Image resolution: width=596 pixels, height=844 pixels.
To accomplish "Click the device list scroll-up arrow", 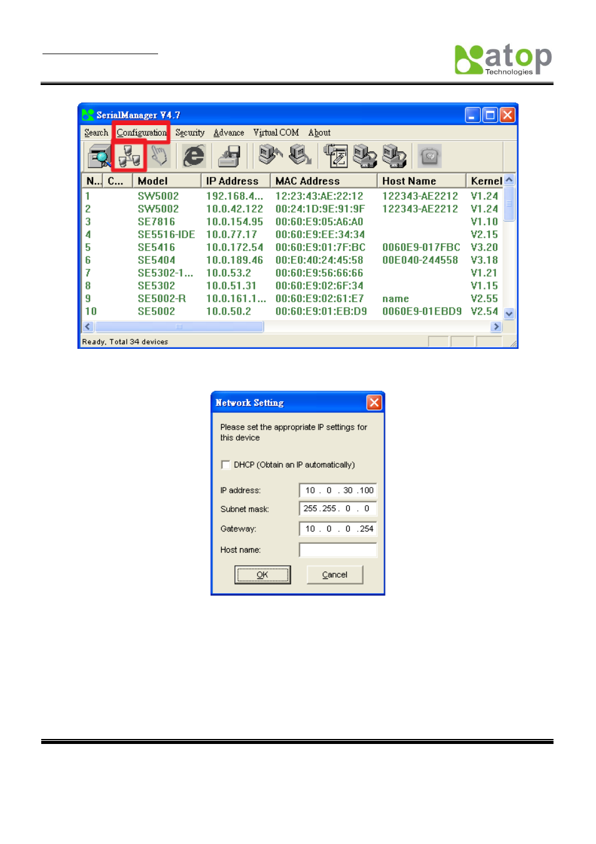I will (x=509, y=179).
